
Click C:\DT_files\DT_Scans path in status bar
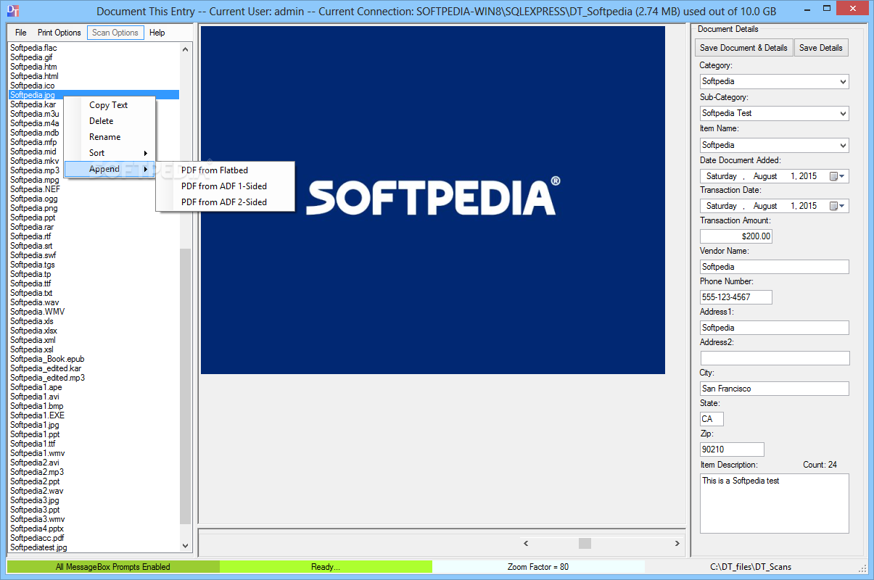[x=751, y=567]
